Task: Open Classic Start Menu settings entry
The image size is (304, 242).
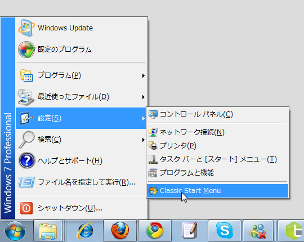Action: [x=217, y=191]
